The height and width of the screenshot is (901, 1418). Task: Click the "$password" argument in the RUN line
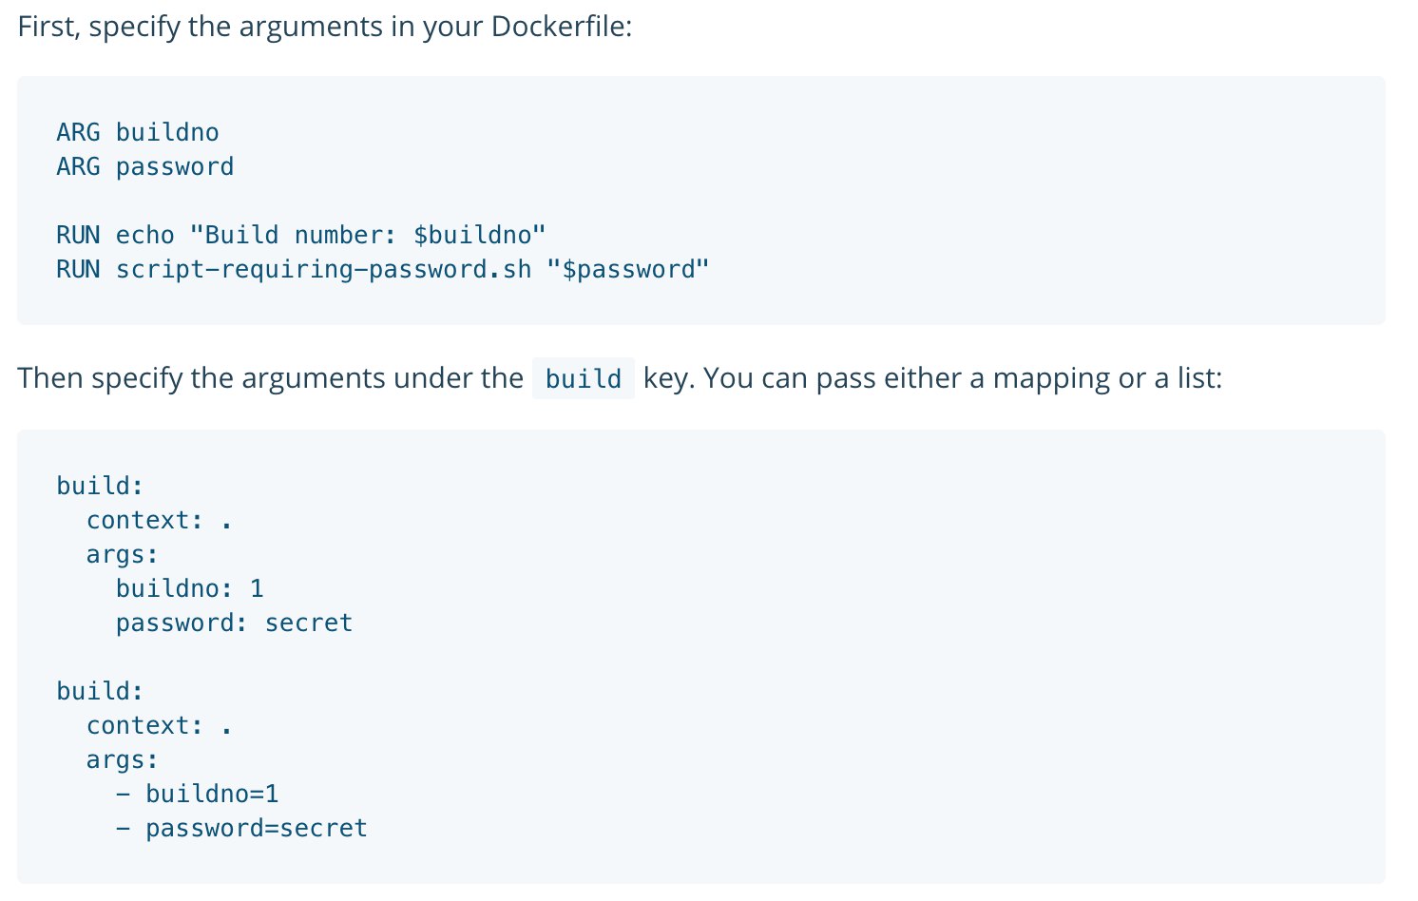(x=628, y=269)
